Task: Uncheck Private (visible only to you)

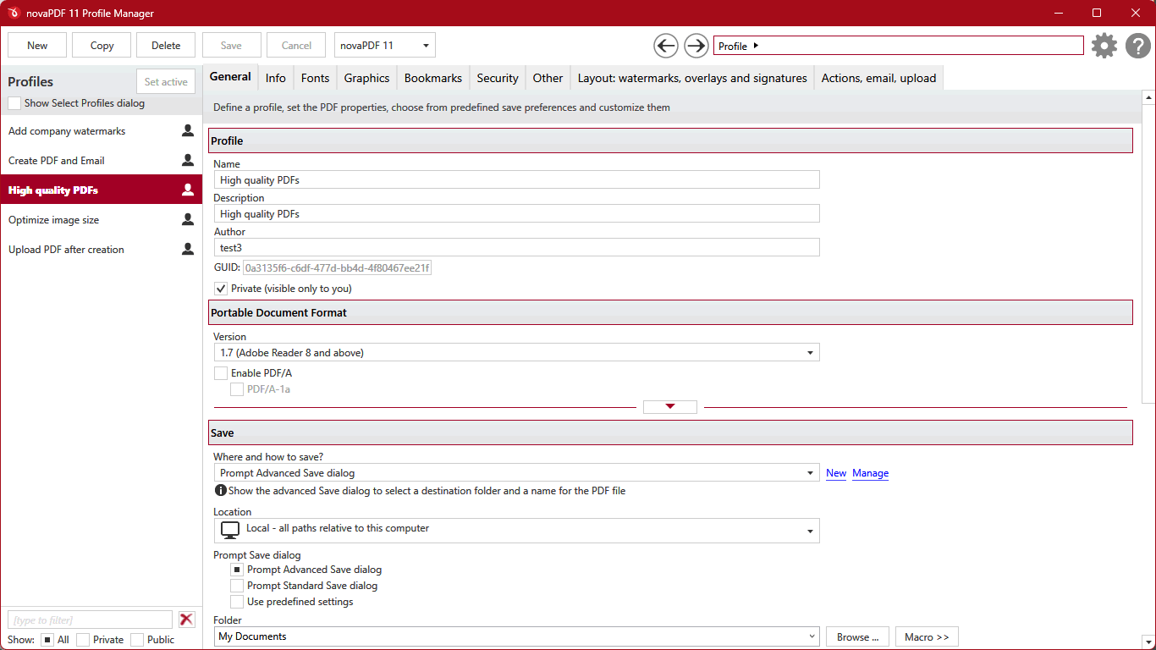Action: pyautogui.click(x=221, y=289)
